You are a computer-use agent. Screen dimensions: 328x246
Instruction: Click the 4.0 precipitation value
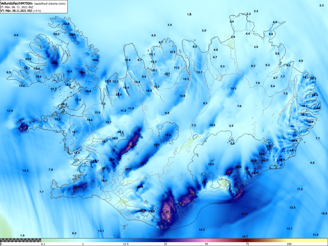pos(153,36)
